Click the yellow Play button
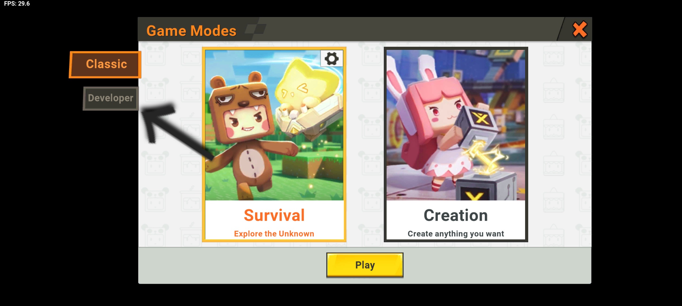The width and height of the screenshot is (682, 306). click(x=365, y=265)
